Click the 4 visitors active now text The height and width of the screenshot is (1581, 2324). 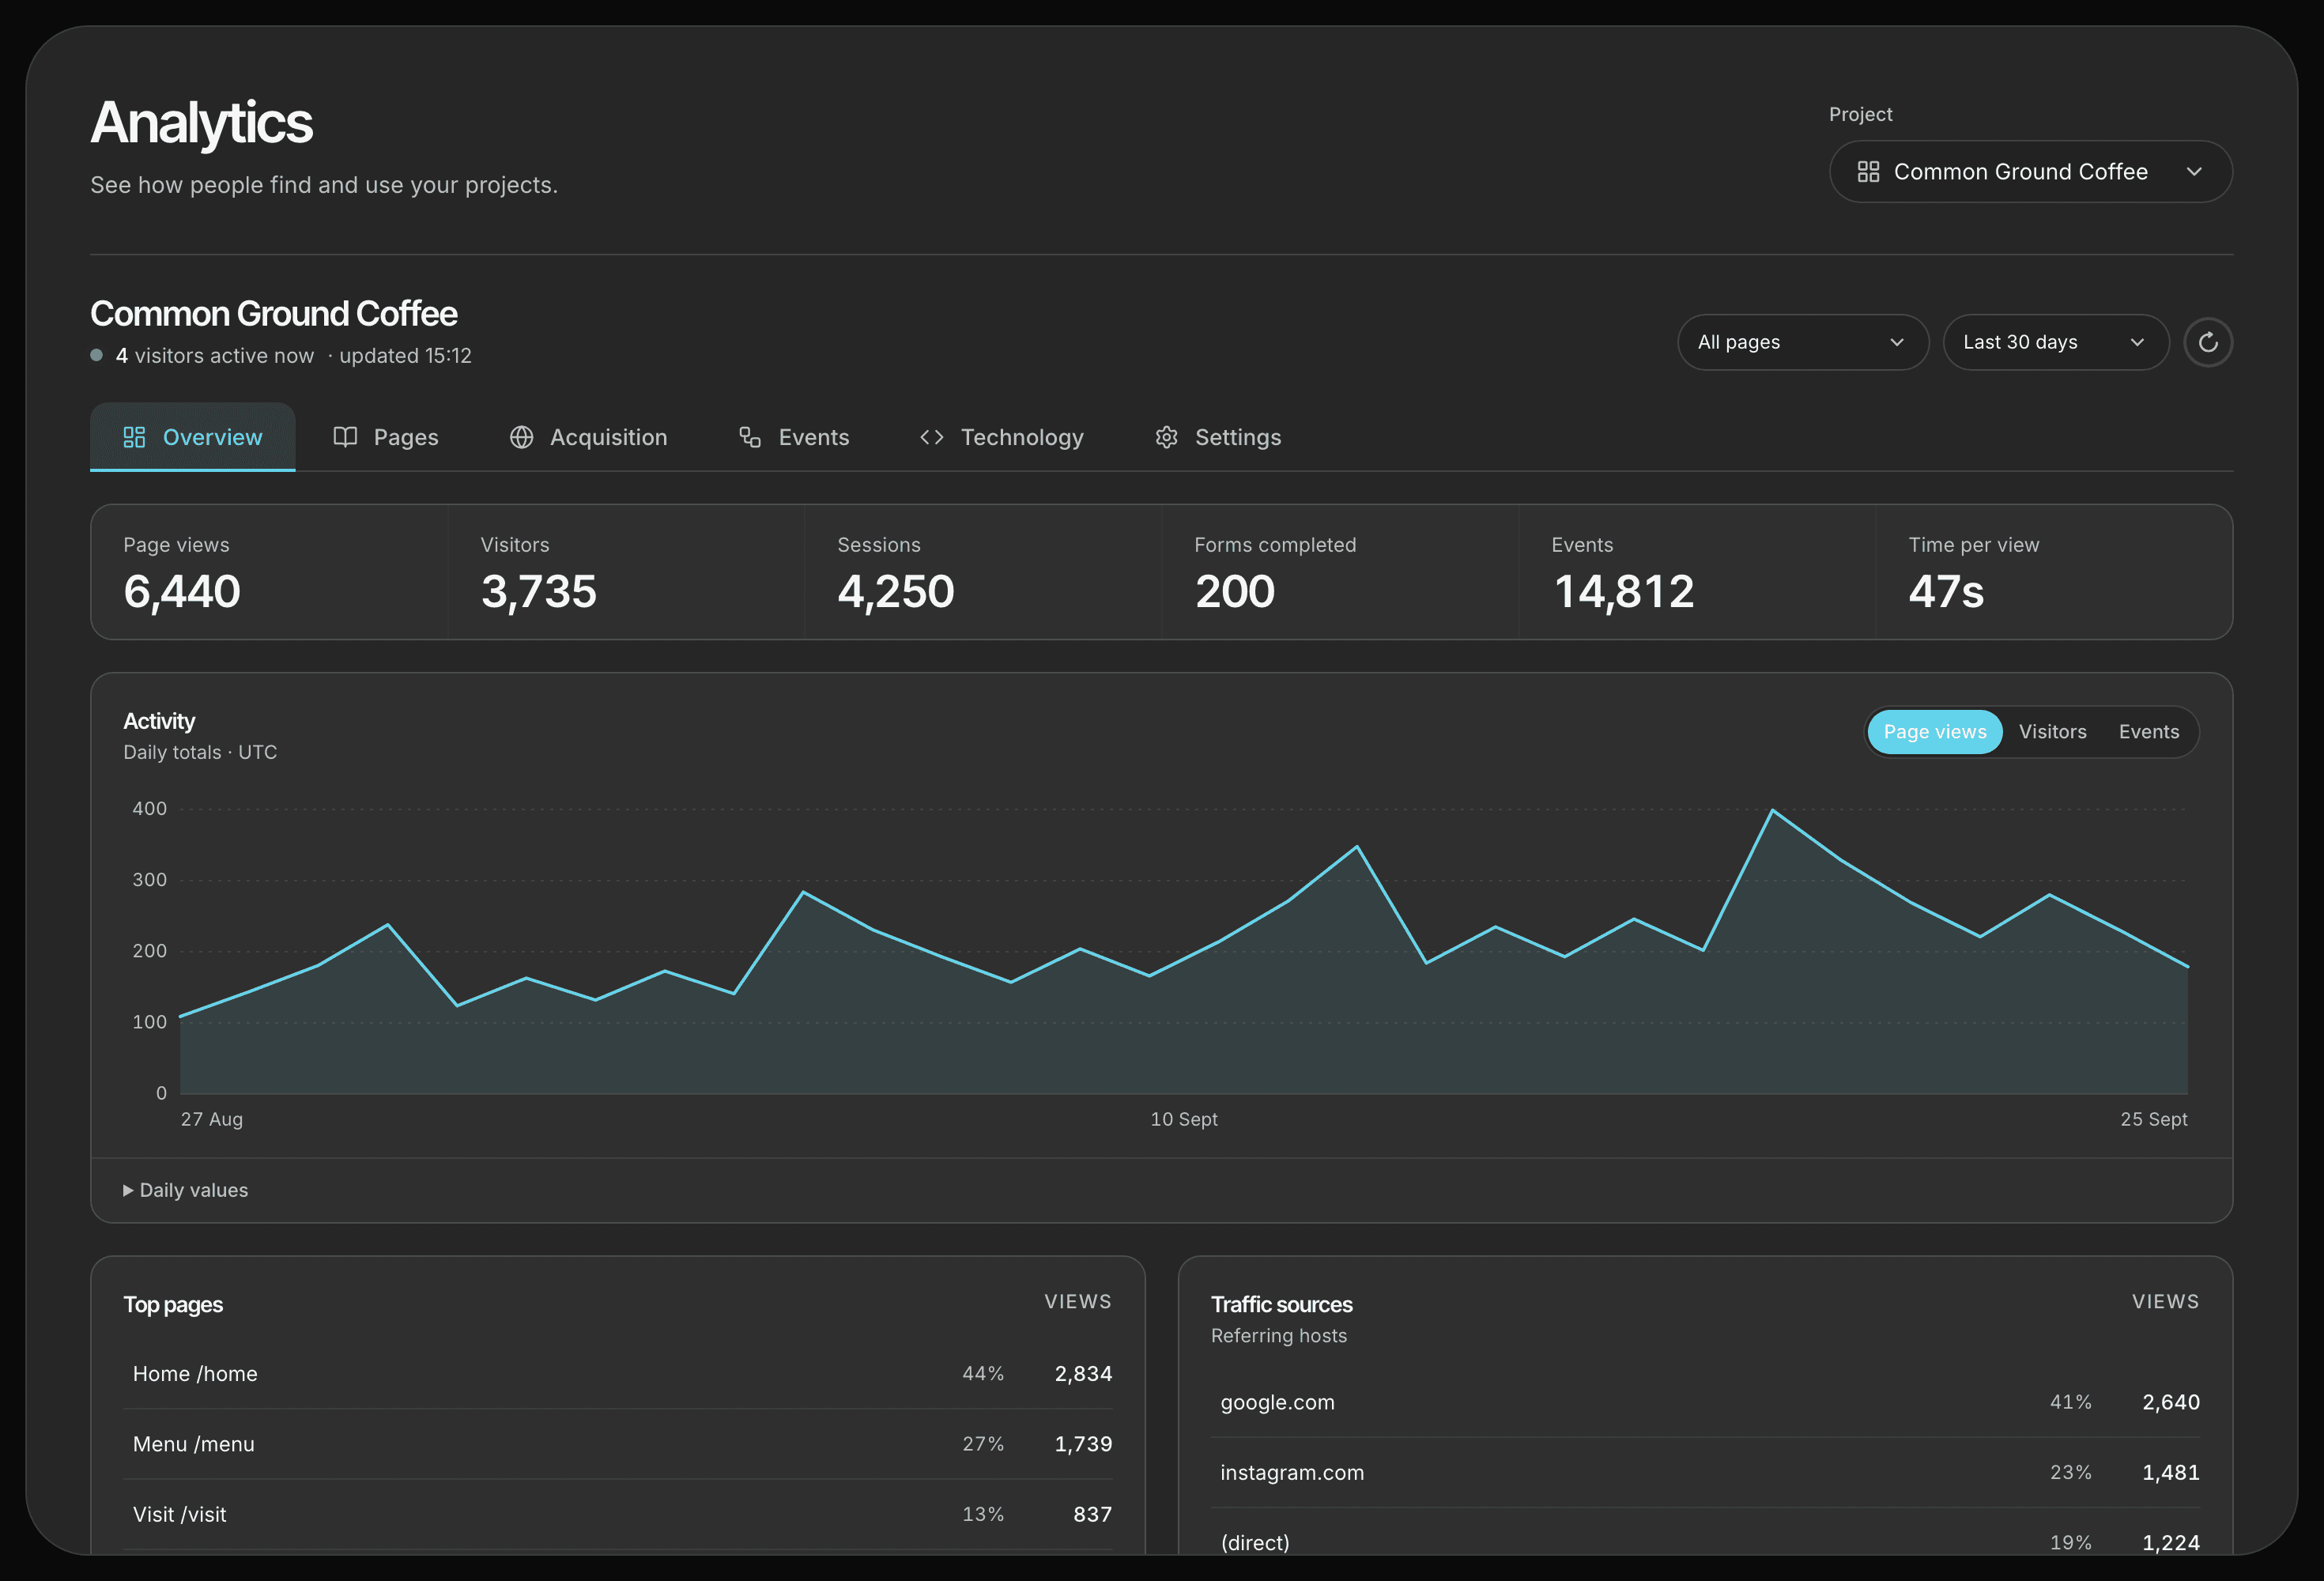pyautogui.click(x=215, y=355)
